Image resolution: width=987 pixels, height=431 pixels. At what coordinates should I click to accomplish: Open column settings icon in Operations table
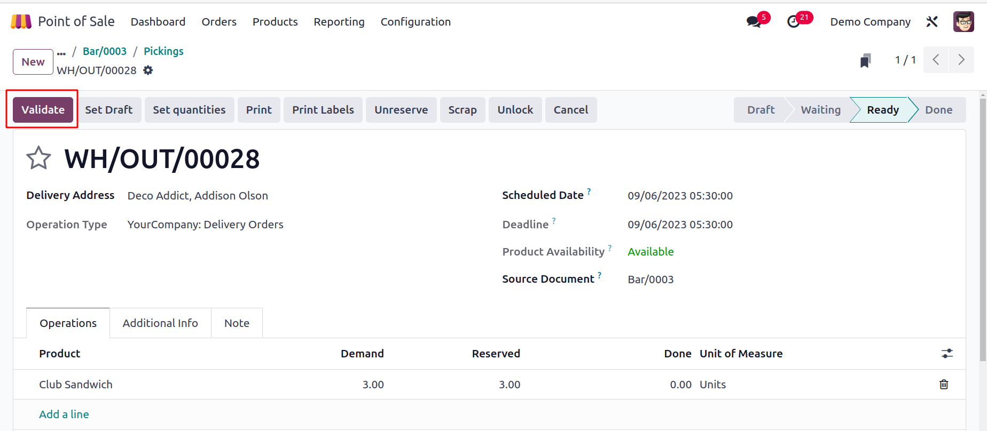tap(947, 354)
